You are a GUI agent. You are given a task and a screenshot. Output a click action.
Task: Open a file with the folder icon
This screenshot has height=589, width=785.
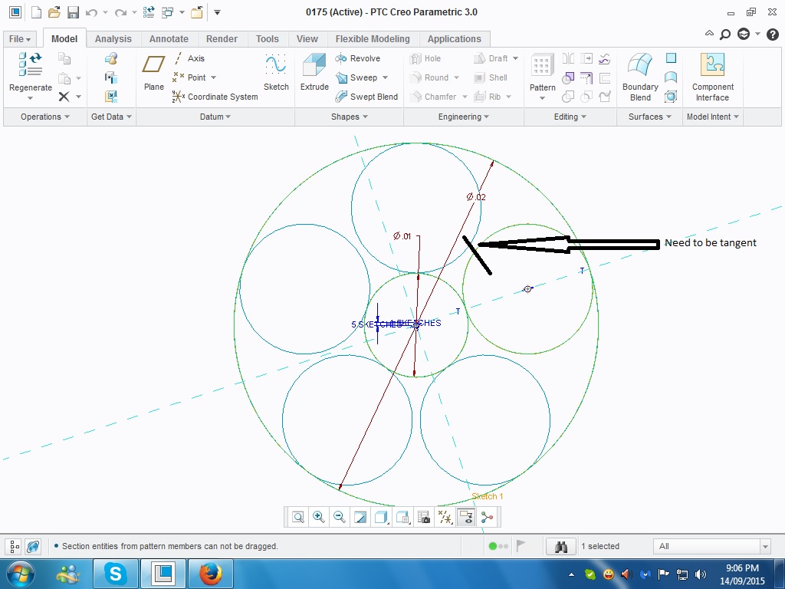54,12
